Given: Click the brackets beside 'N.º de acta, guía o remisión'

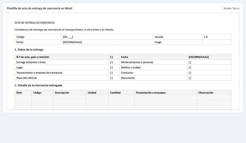Looking at the screenshot, I should pyautogui.click(x=111, y=57).
